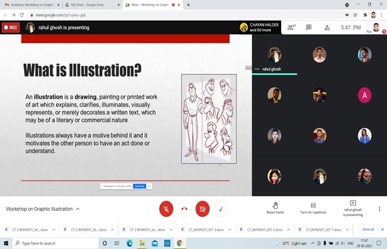Reload the Meet page
Viewport: 387px width, 249px height.
point(21,15)
